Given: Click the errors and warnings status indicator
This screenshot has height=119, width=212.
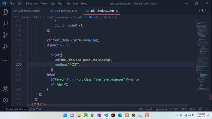Looking at the screenshot, I should [35, 109].
